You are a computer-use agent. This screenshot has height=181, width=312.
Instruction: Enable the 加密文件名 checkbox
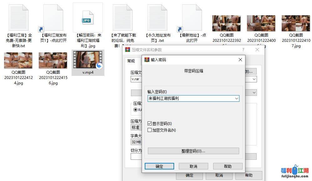[x=150, y=130]
